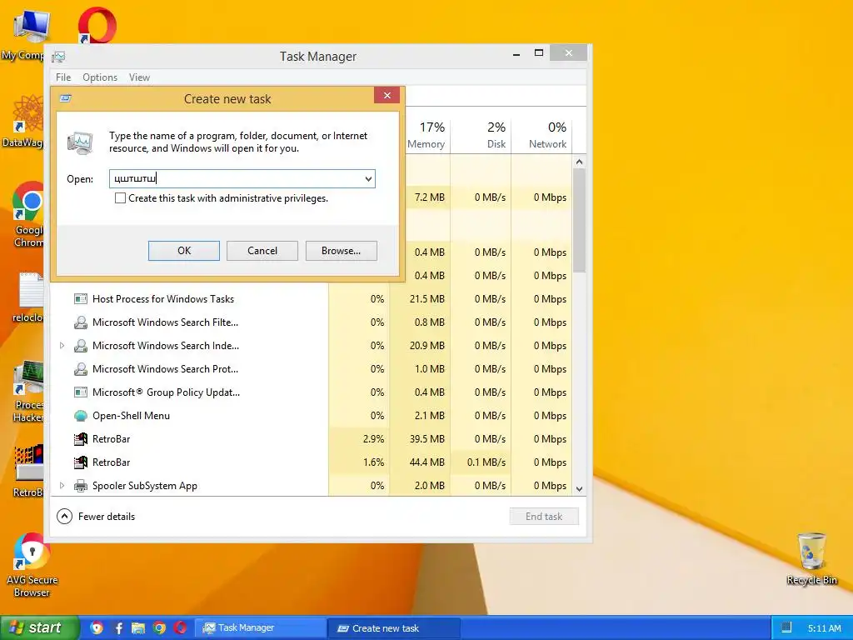Click the Spooler SubSystem App printer icon
The width and height of the screenshot is (853, 640).
[x=81, y=486]
